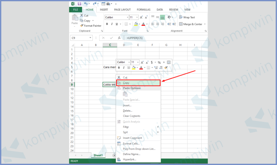Click the percent style icon in mini toolbar
Image resolution: width=277 pixels, height=165 pixels.
(x=159, y=62)
